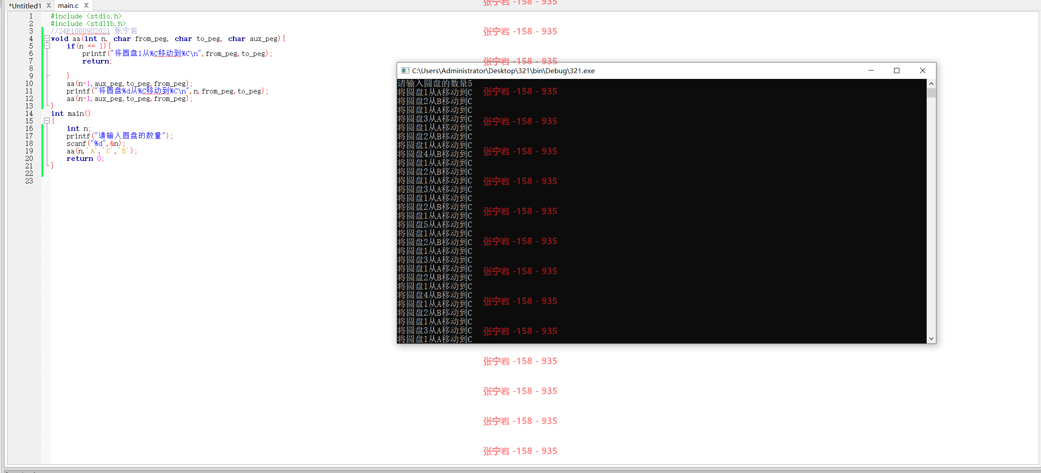Collapse the main function body fold marker

[x=47, y=121]
